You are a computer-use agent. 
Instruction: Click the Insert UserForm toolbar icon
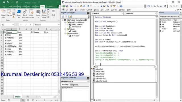(x=67, y=6)
